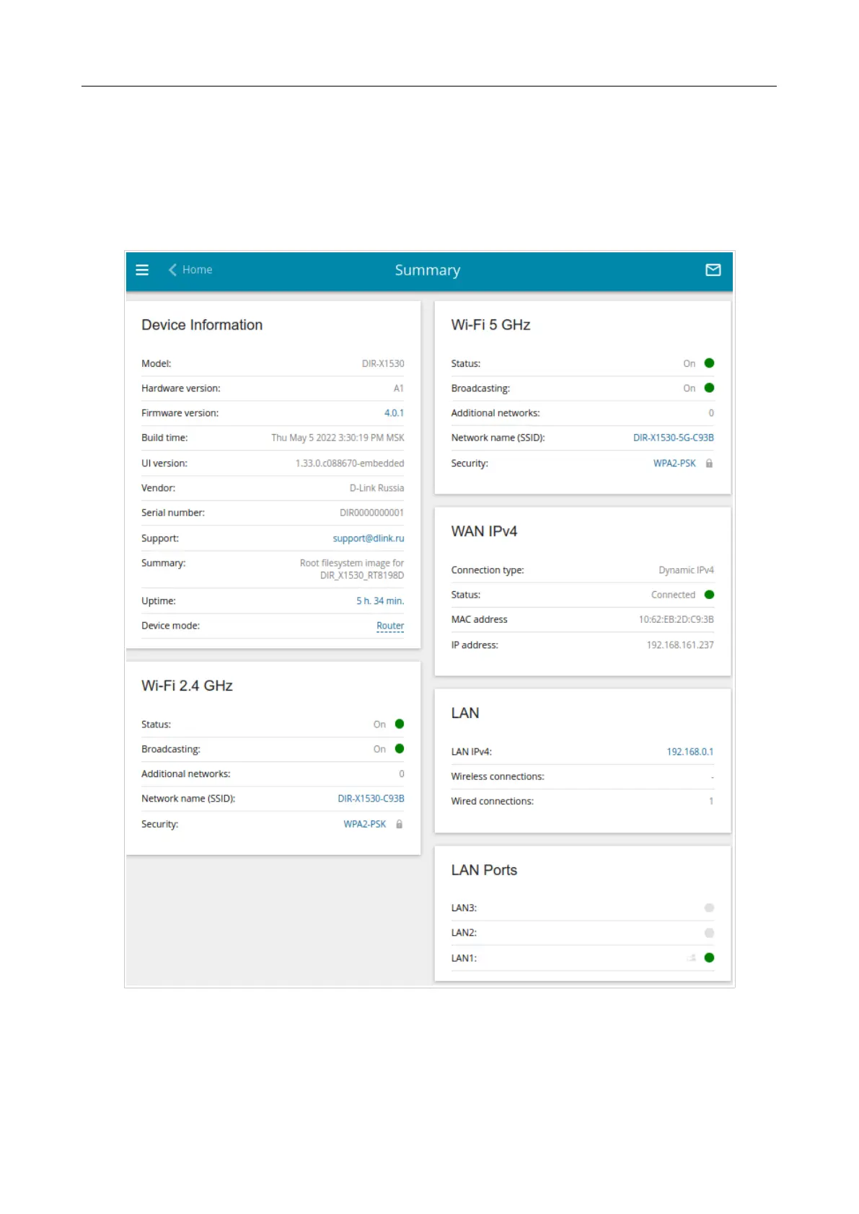
Task: Select WAN IP address 192.168.161.237
Action: (680, 645)
